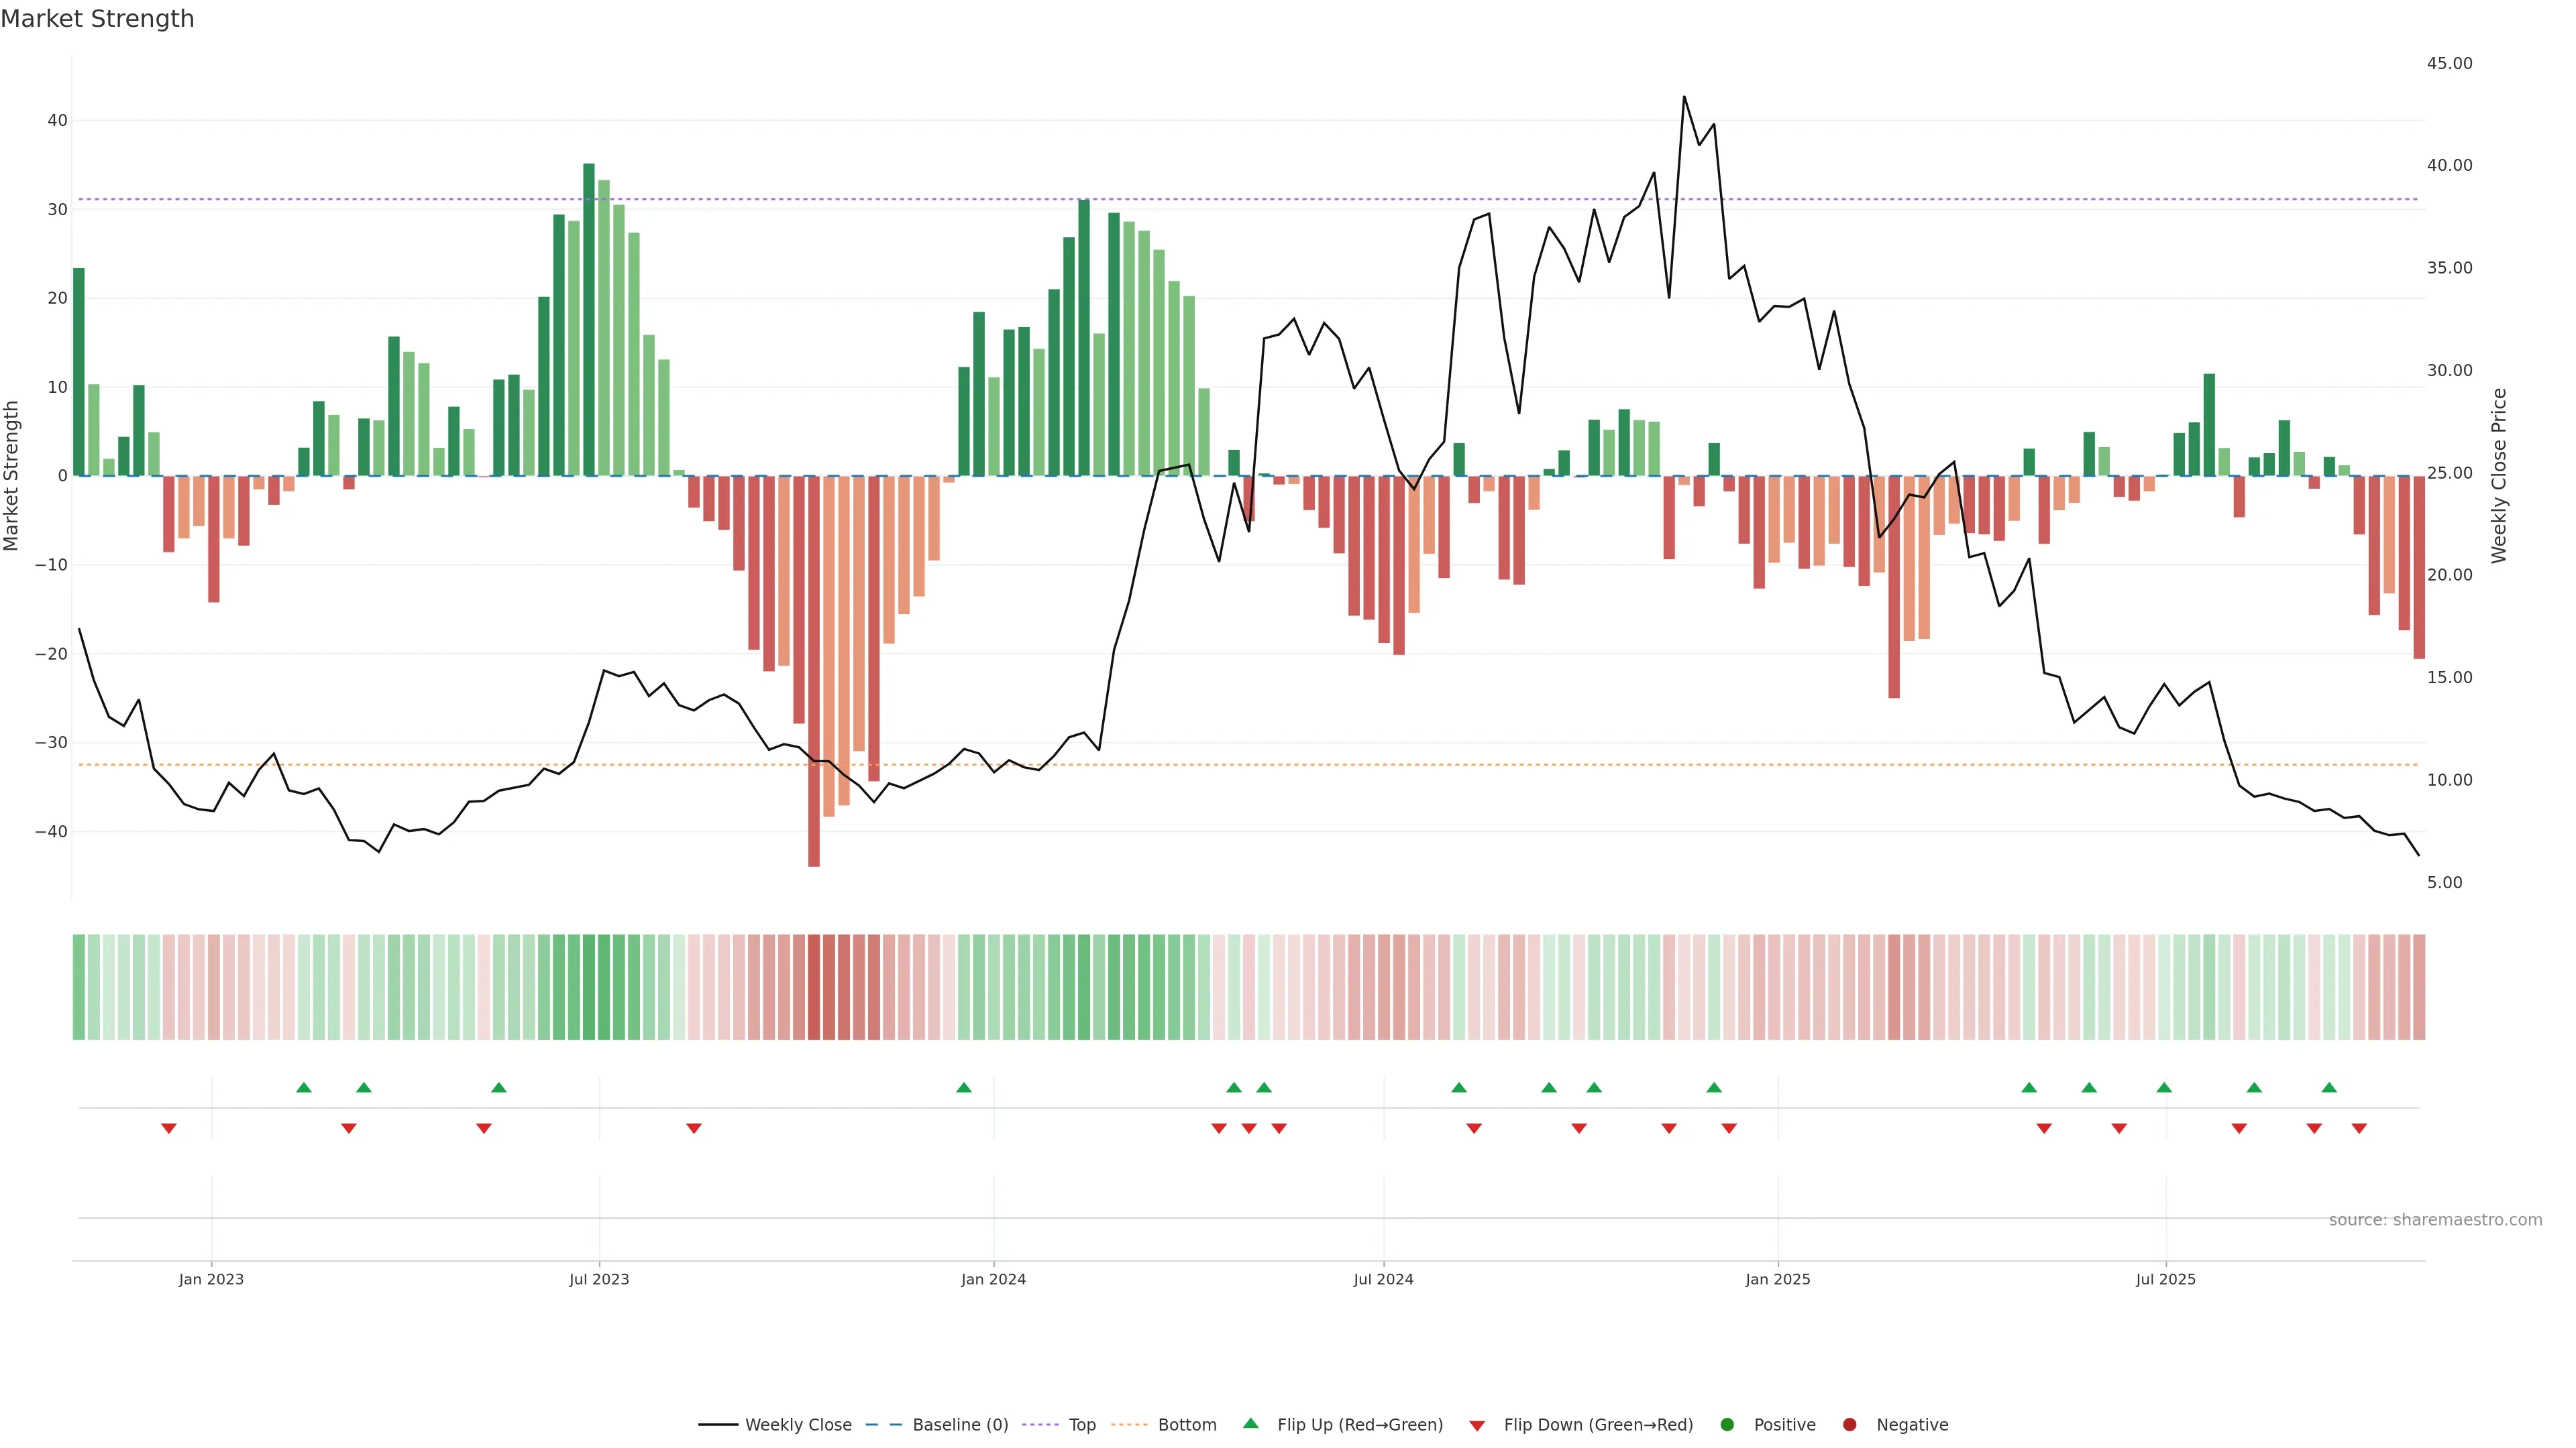The height and width of the screenshot is (1448, 2576).
Task: Click the last red flip-down marker on right
Action: [x=2359, y=1128]
